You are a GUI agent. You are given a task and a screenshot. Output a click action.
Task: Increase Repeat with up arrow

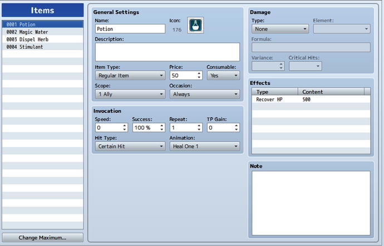[199, 126]
